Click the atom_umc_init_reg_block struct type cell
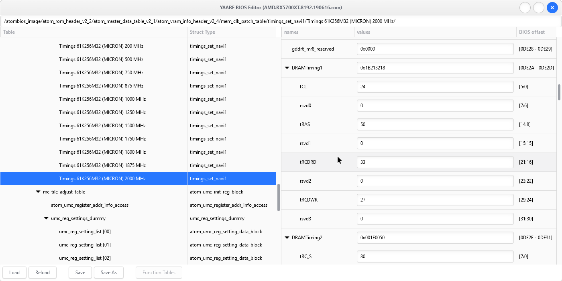 coord(217,192)
